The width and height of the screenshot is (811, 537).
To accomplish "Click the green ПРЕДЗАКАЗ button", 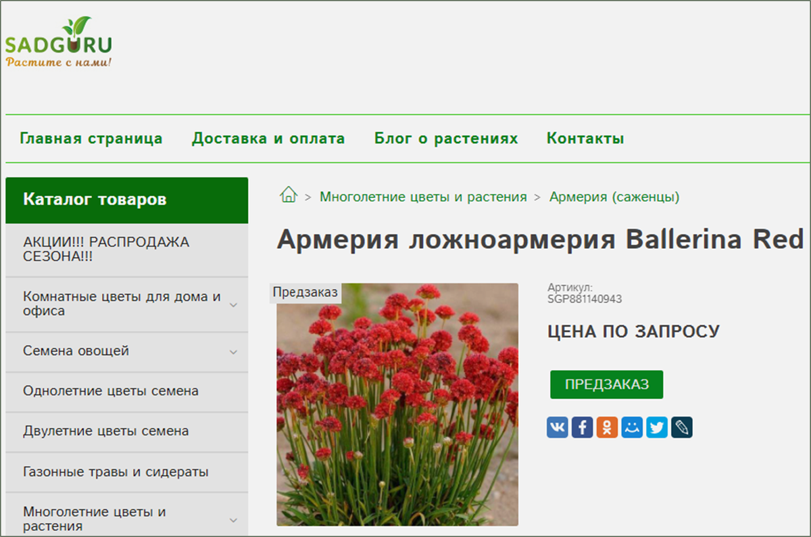I will 607,384.
